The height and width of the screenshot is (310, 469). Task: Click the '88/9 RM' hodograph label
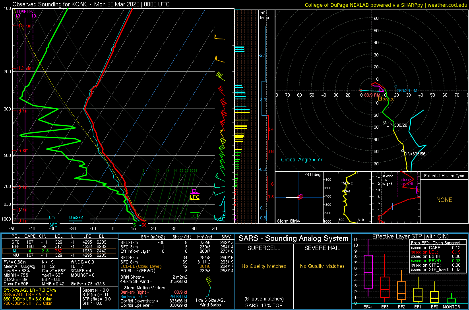(372, 95)
